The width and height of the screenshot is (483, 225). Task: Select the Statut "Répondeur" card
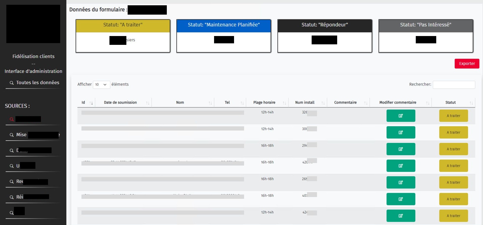(x=325, y=36)
